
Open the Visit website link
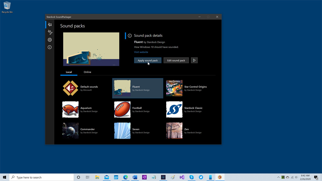pyautogui.click(x=141, y=52)
